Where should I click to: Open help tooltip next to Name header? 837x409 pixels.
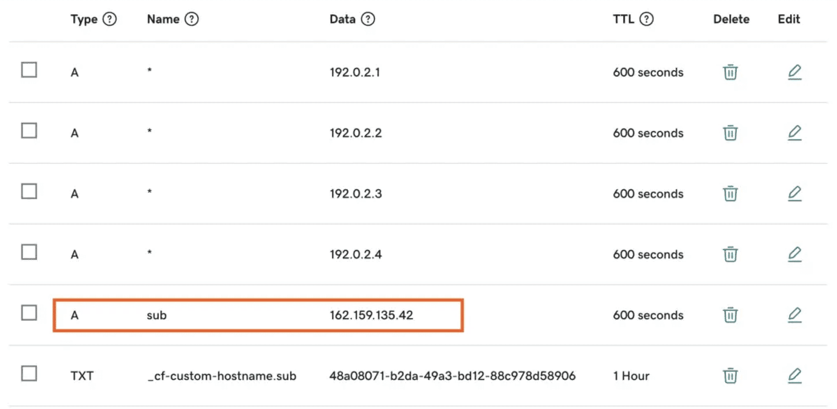point(192,19)
